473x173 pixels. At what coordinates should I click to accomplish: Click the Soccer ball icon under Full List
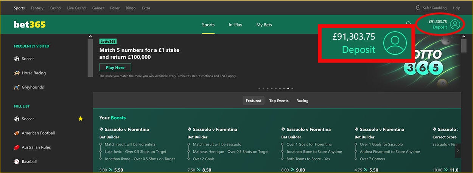click(17, 119)
